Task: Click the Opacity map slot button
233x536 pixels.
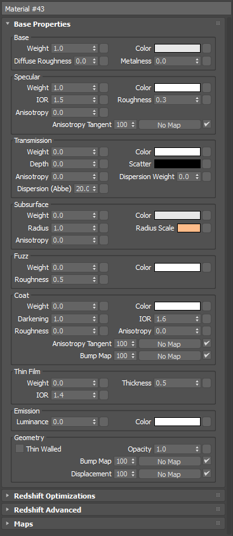Action: pos(206,449)
